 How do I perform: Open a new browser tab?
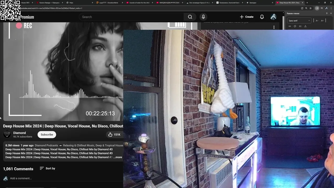[307, 3]
